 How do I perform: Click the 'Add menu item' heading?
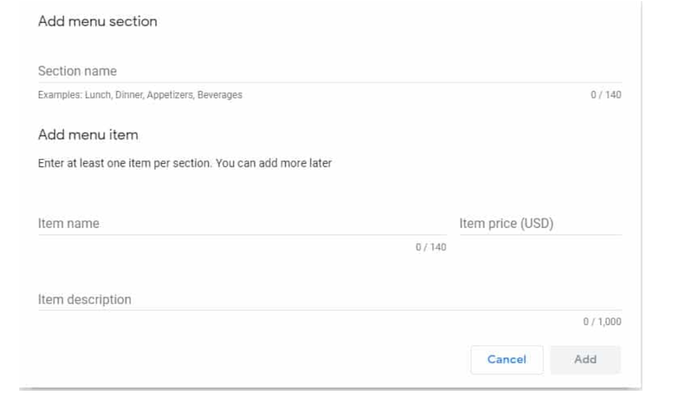point(89,135)
